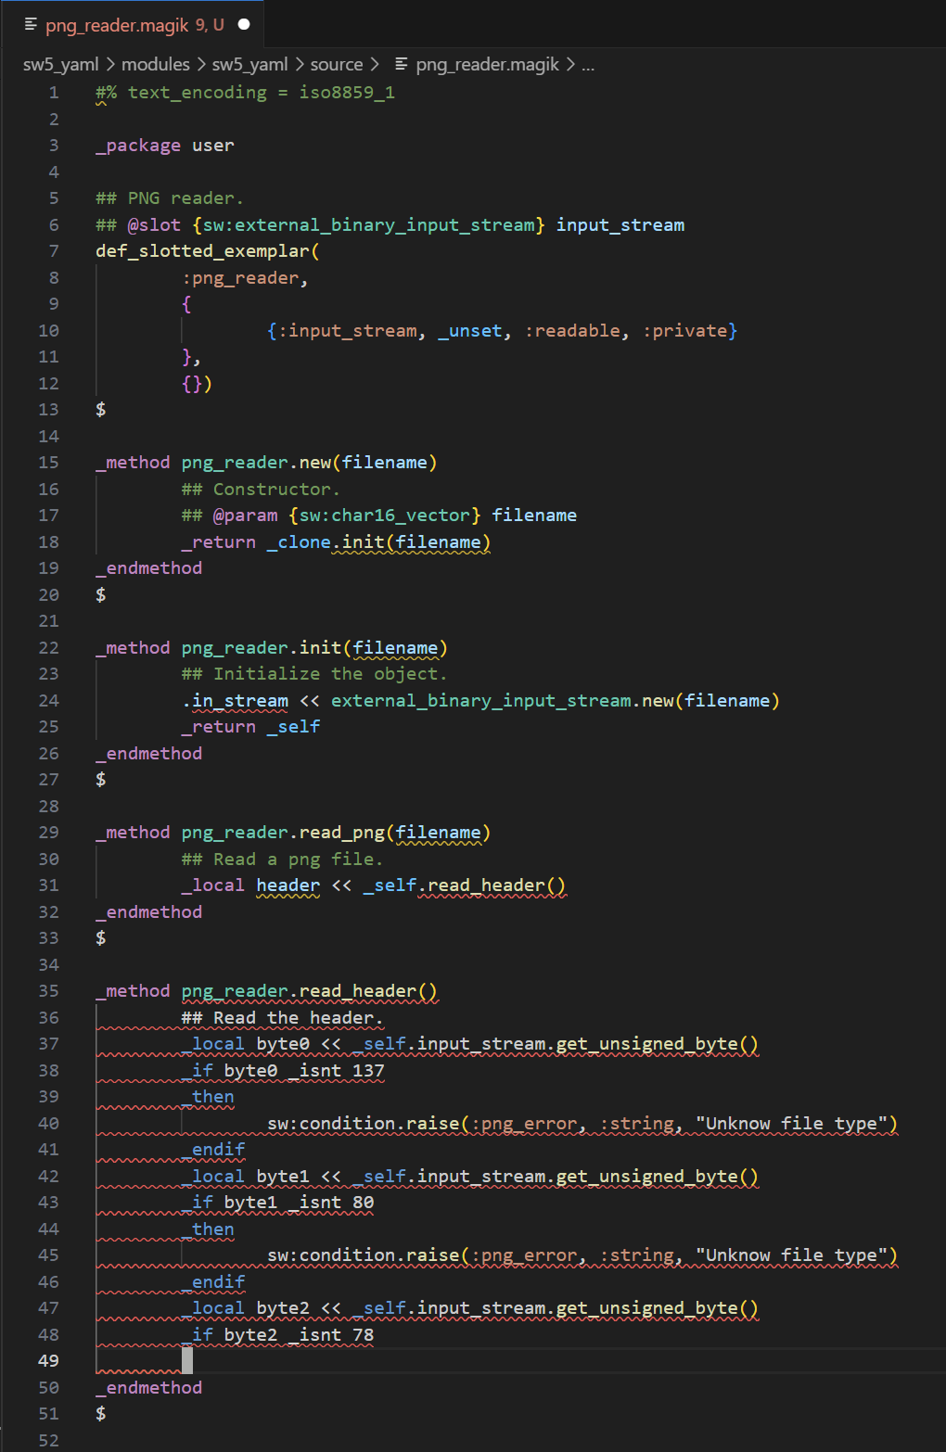Click the .in_stream slot reference with warning squiggle
The image size is (946, 1452).
tap(236, 701)
